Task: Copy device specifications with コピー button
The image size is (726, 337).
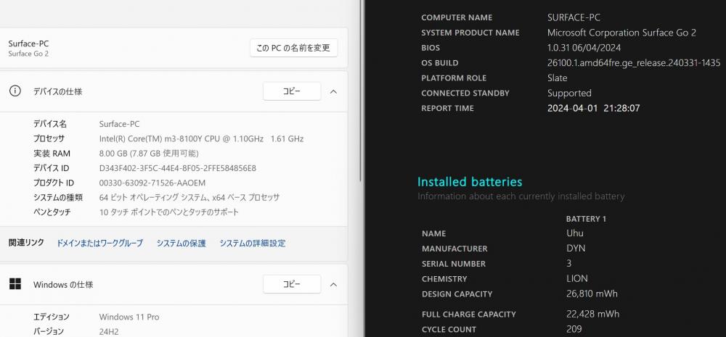Action: 292,91
